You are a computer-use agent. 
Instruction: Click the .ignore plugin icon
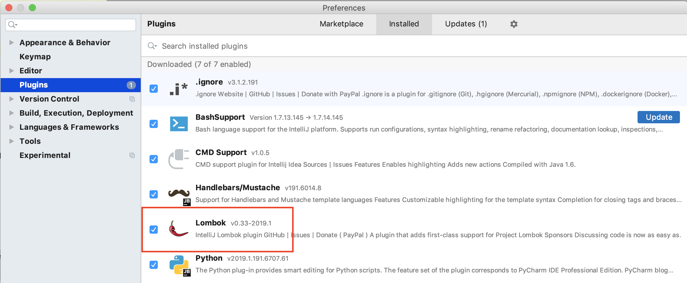point(179,89)
